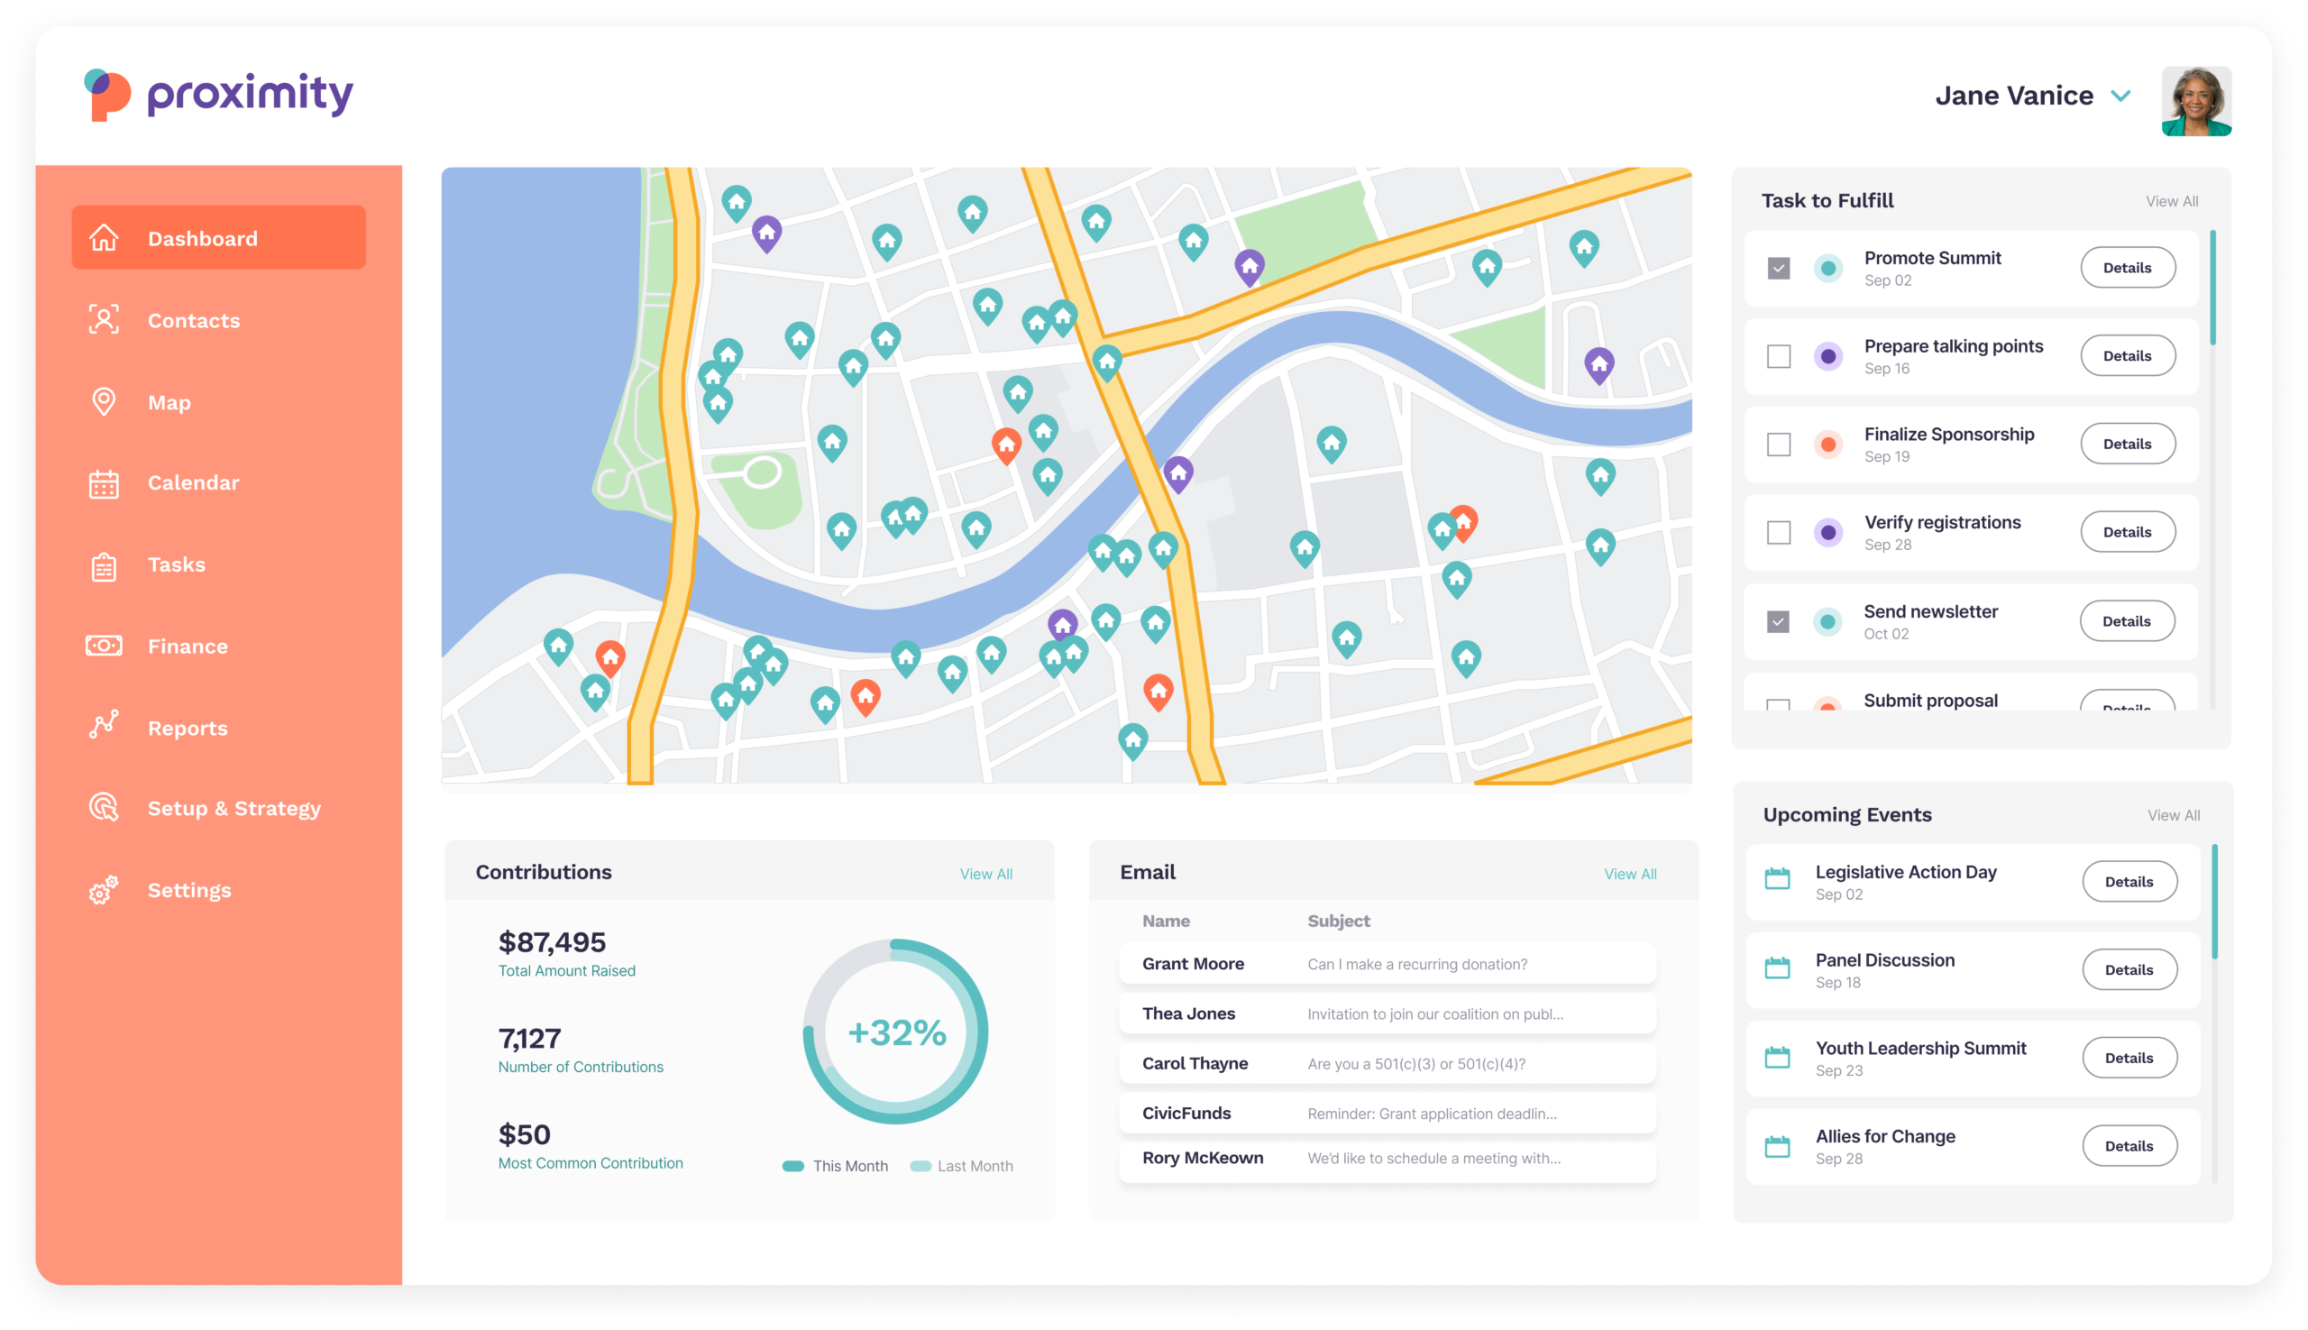Open the Calendar icon in sidebar
Viewport: 2308px width, 1330px height.
click(x=103, y=483)
